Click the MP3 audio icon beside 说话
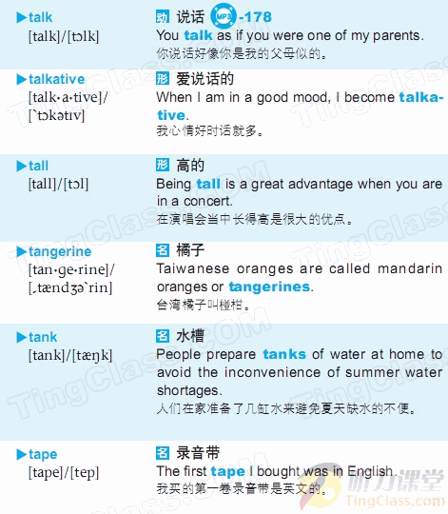 point(224,16)
